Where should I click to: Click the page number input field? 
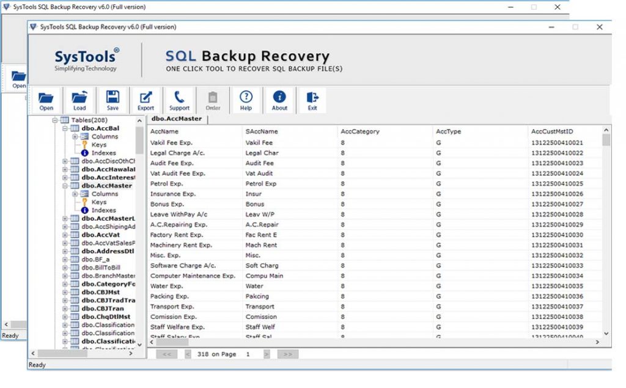pos(247,354)
